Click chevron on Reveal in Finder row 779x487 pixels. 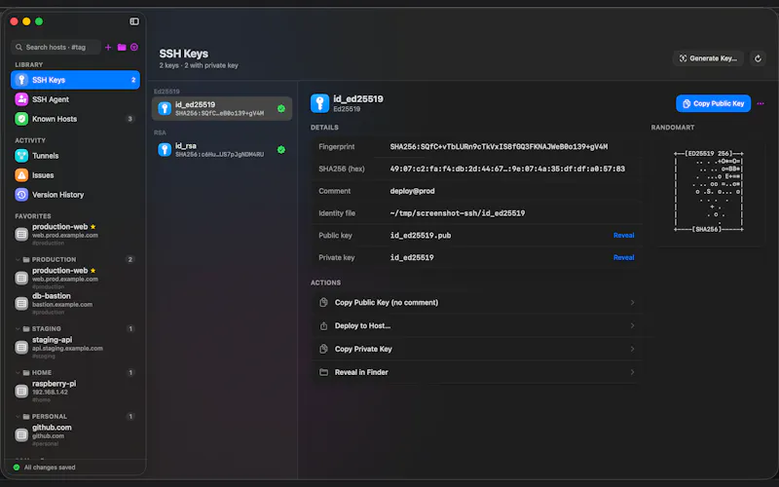(632, 372)
